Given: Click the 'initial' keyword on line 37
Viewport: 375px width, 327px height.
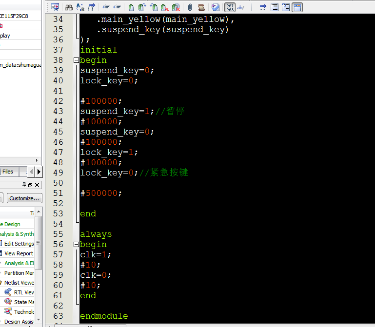Looking at the screenshot, I should click(99, 50).
